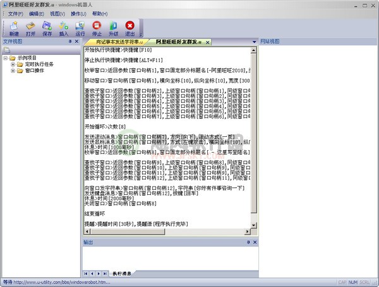This screenshot has width=379, height=287.
Task: Click script line 停止执行快捷键>快捷键[ALT+F11]
Action: (x=124, y=60)
